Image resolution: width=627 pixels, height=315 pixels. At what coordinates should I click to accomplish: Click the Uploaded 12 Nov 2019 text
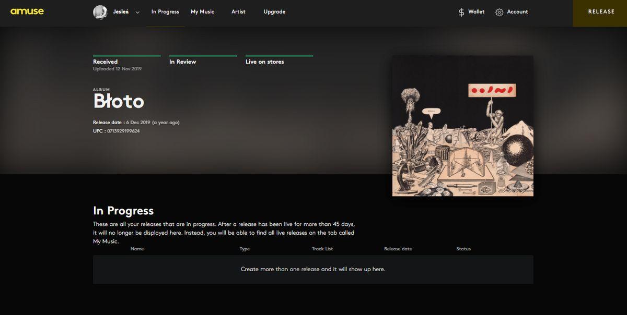tap(118, 69)
